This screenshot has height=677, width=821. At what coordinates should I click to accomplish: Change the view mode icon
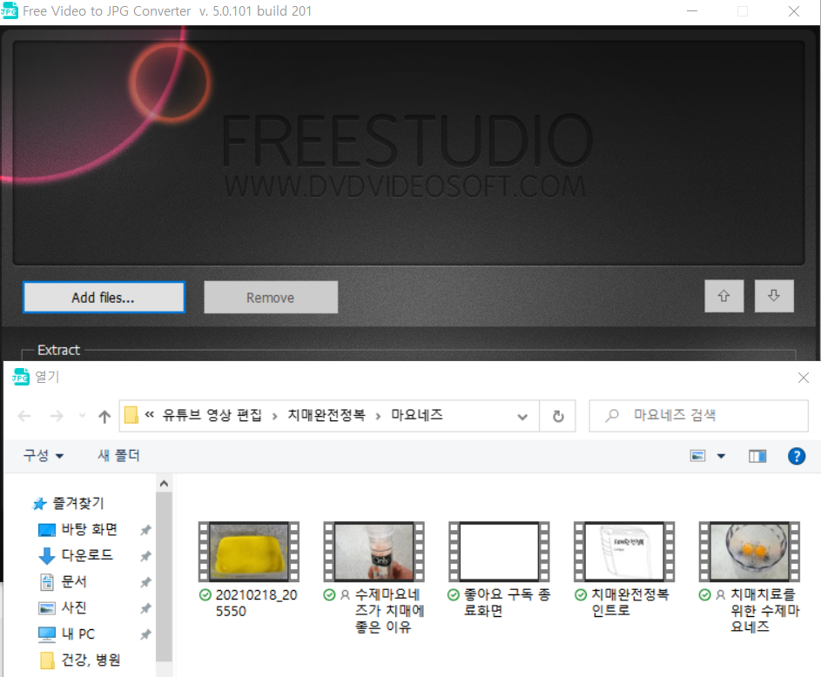(697, 456)
